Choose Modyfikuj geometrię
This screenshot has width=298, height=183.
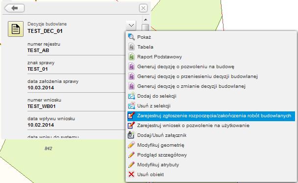click(x=161, y=145)
